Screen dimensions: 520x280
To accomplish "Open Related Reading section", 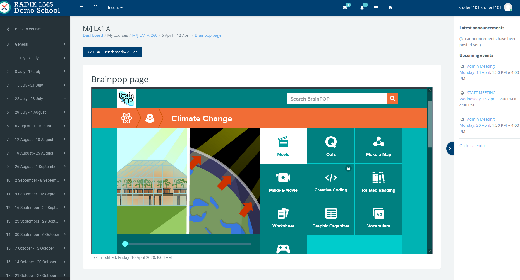I will point(378,181).
